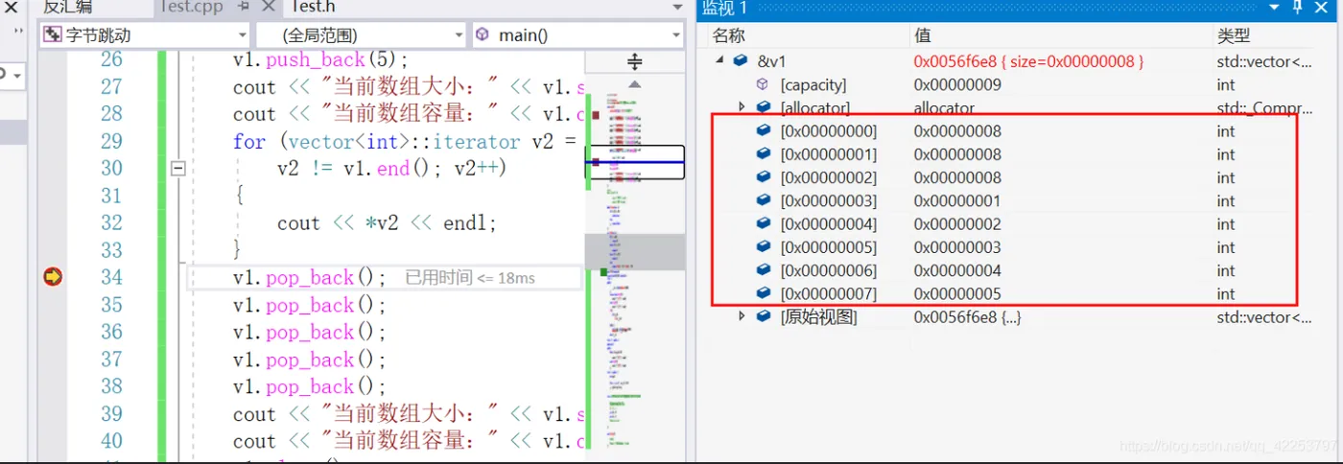The height and width of the screenshot is (464, 1343).
Task: Click value 0x00000002 of element [0x00000004]
Action: [x=957, y=224]
